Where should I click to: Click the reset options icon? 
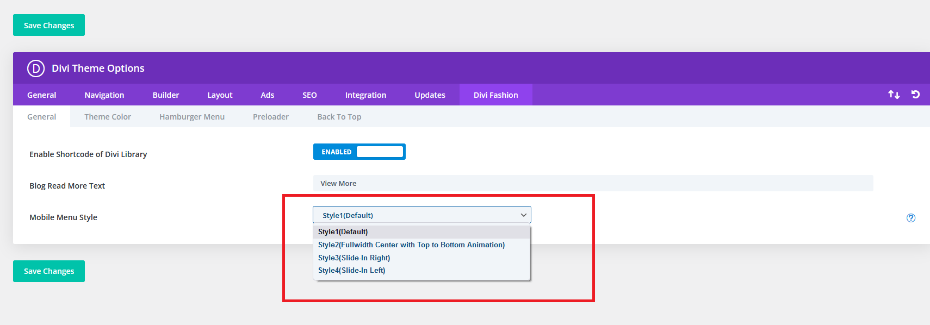pos(916,95)
